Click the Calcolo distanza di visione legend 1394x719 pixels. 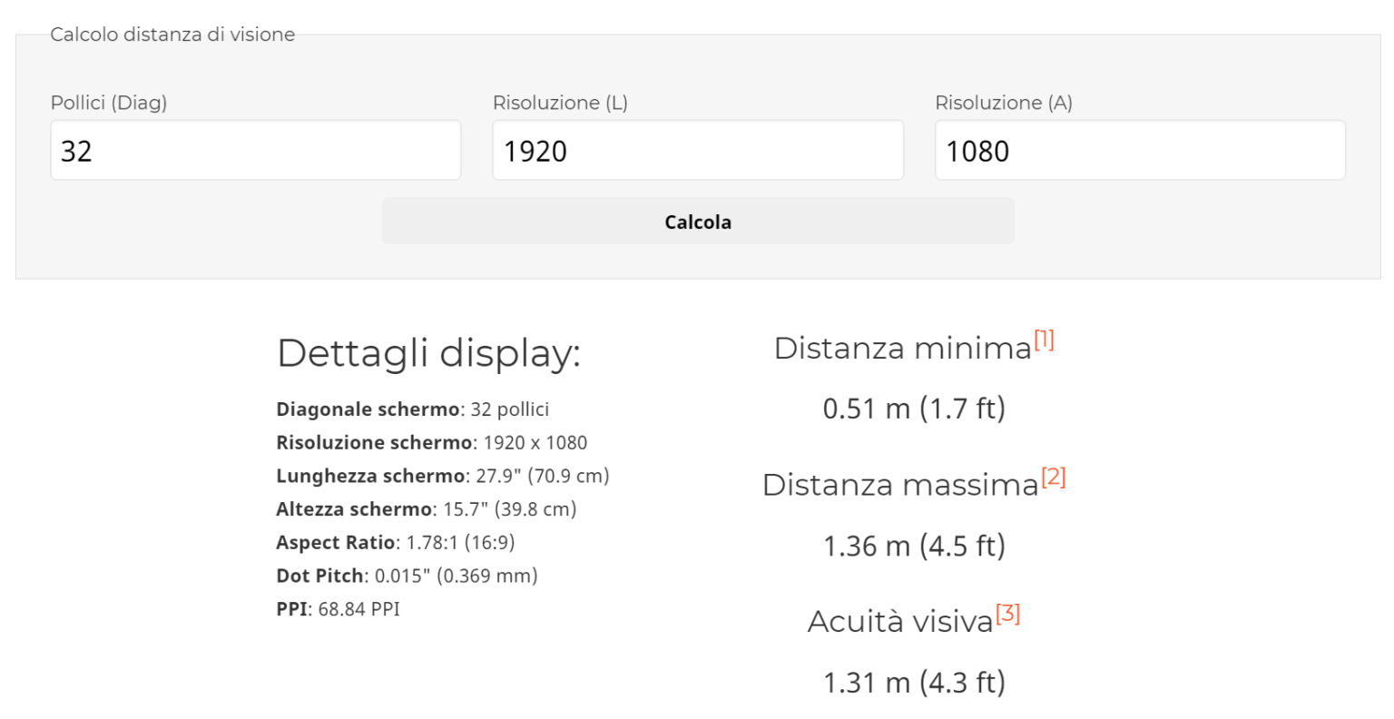(173, 34)
